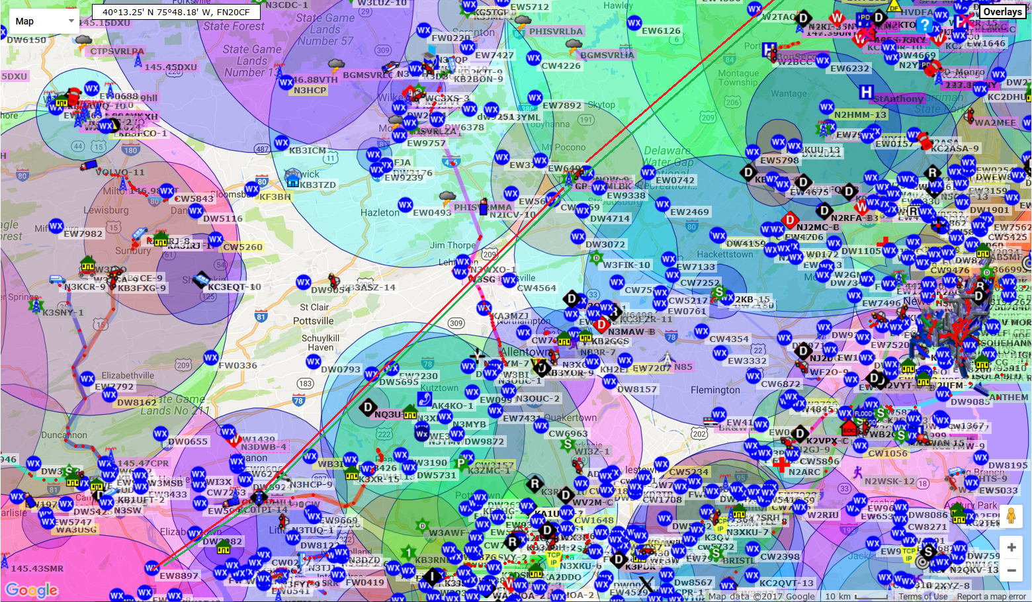Click the W3FIK-10 green star icon

point(595,259)
